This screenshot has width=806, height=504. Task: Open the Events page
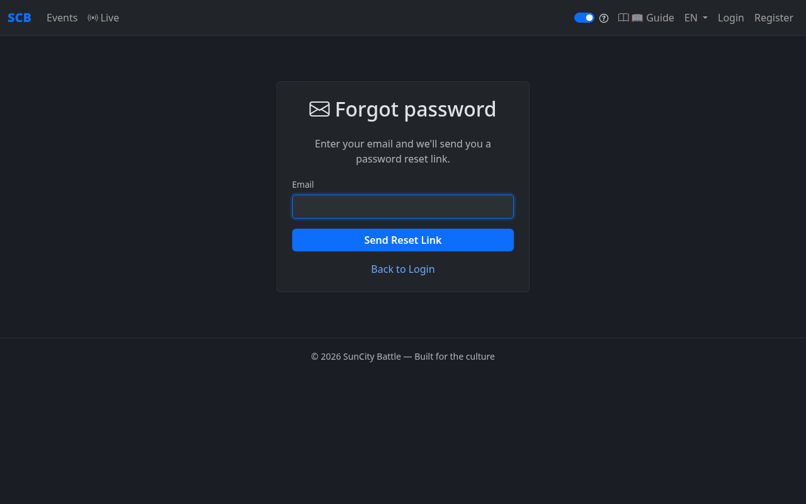click(x=62, y=18)
